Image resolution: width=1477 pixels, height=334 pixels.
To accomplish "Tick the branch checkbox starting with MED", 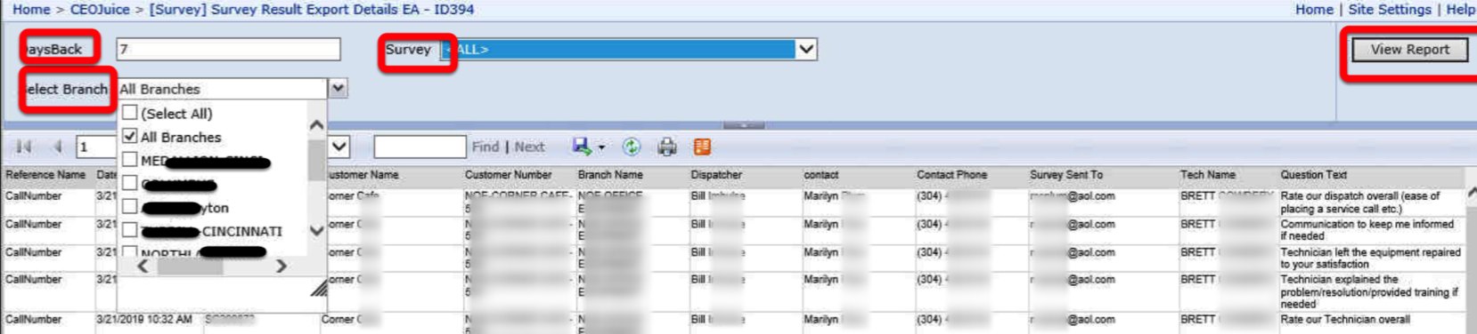I will pos(130,160).
